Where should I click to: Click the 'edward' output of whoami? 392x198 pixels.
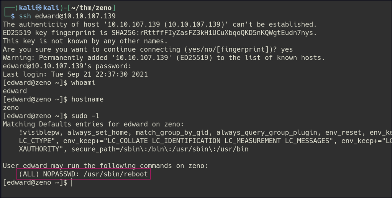pyautogui.click(x=15, y=91)
